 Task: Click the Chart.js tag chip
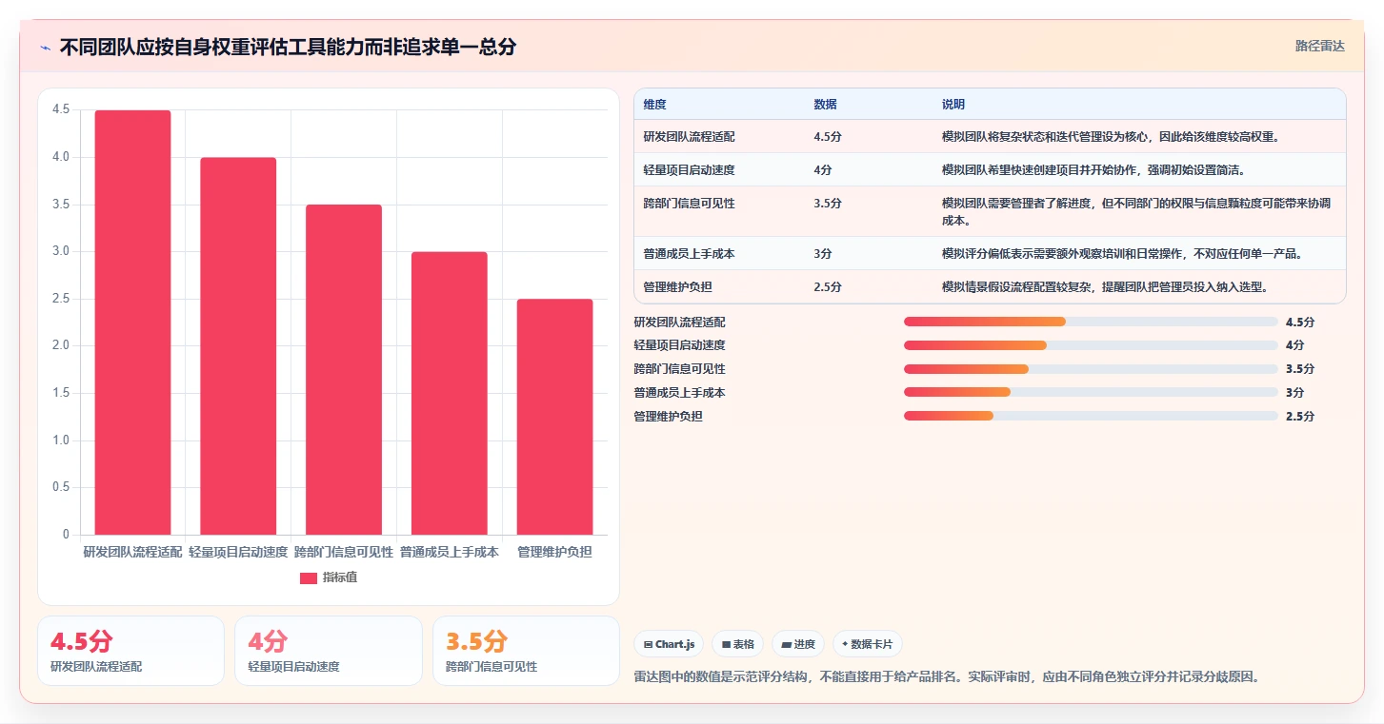tap(670, 644)
